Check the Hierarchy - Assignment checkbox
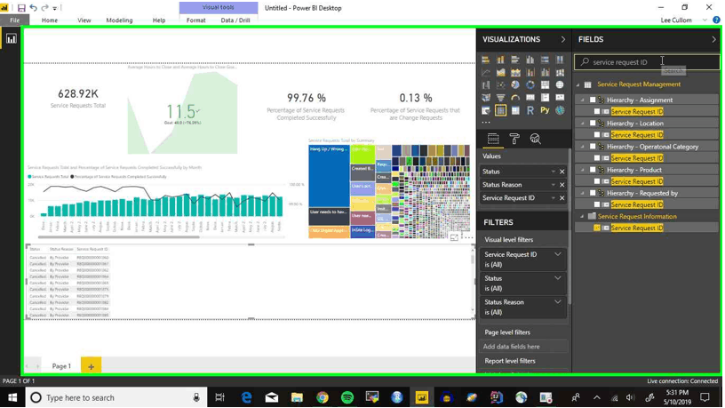 click(593, 100)
